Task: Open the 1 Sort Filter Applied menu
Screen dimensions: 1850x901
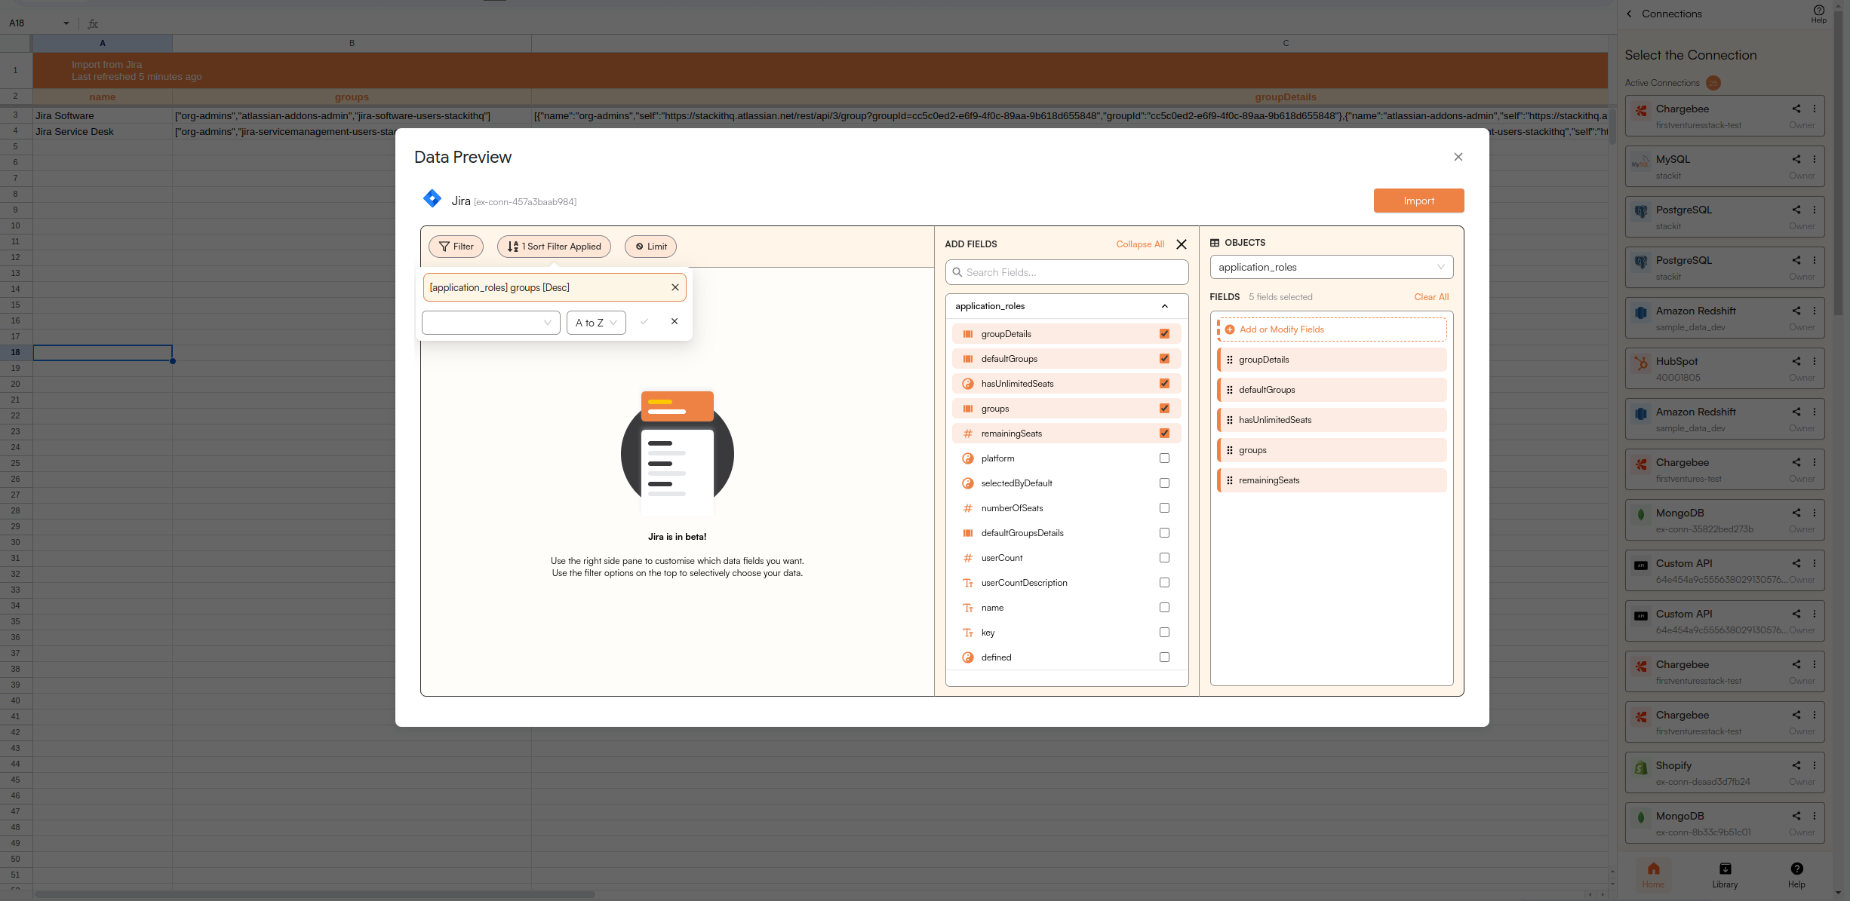Action: pos(554,247)
